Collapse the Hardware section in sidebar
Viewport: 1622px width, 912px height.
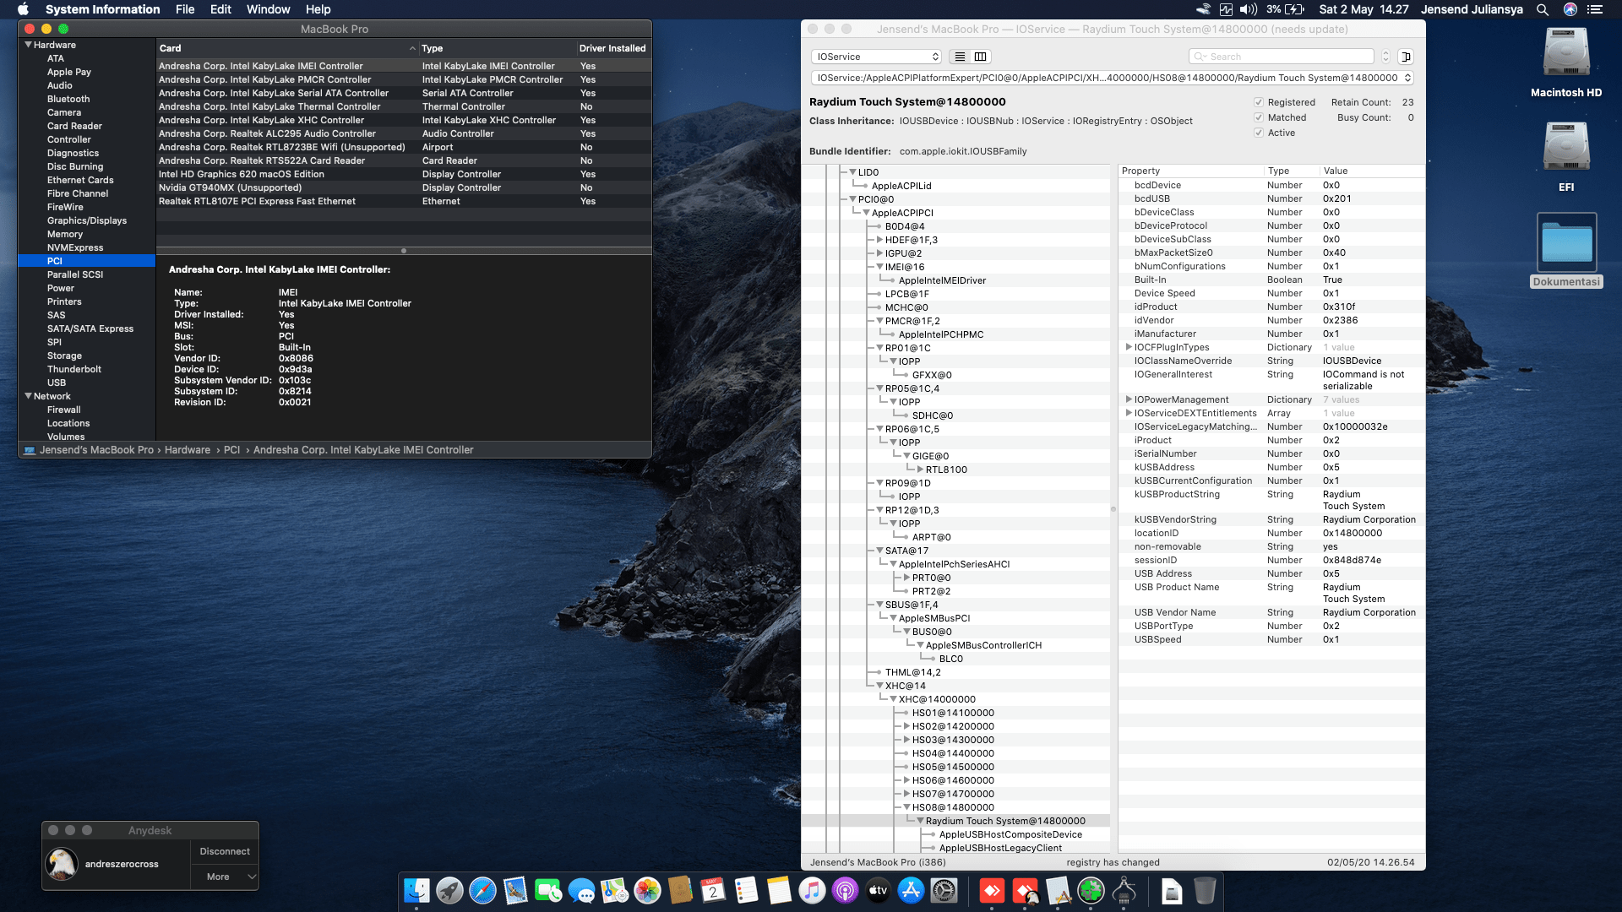[29, 45]
